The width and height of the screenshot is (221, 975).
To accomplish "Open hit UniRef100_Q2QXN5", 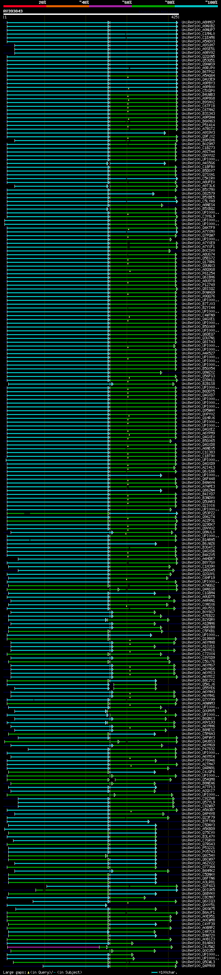I will 198,56.
